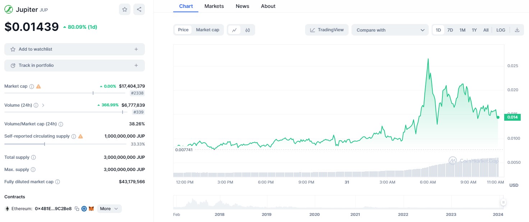
Task: Click the 366.99% volume change
Action: point(108,105)
